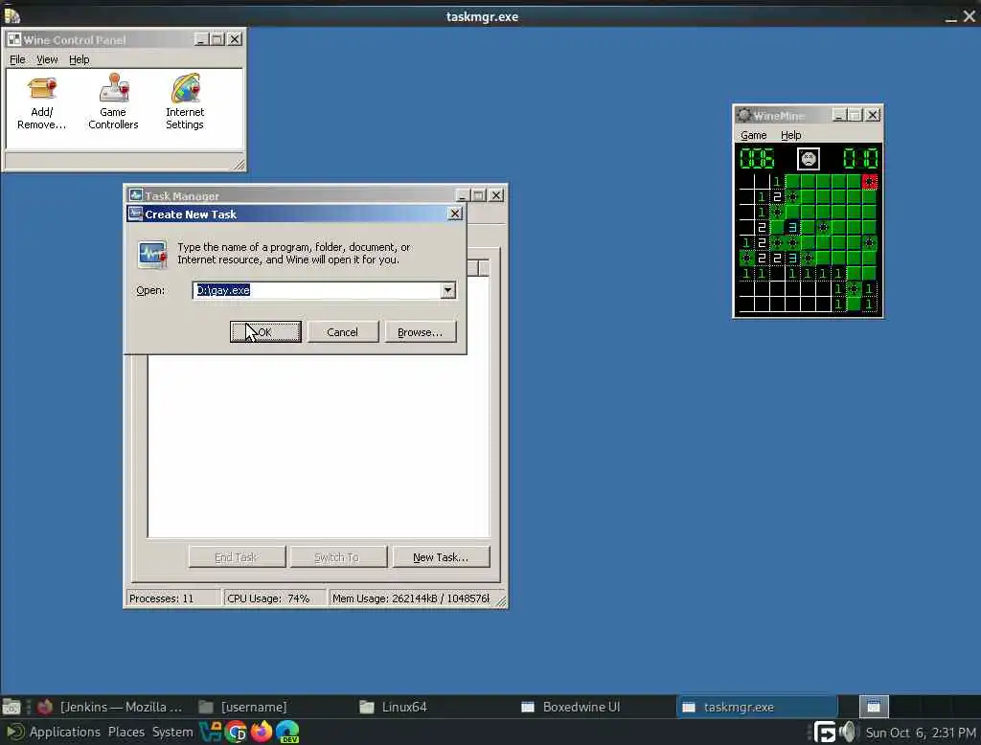Click the Task Manager title bar icon
The image size is (981, 745).
pos(136,195)
